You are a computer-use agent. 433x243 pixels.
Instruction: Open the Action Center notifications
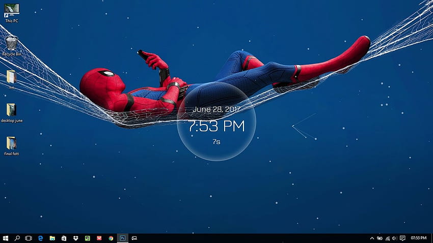(402, 238)
